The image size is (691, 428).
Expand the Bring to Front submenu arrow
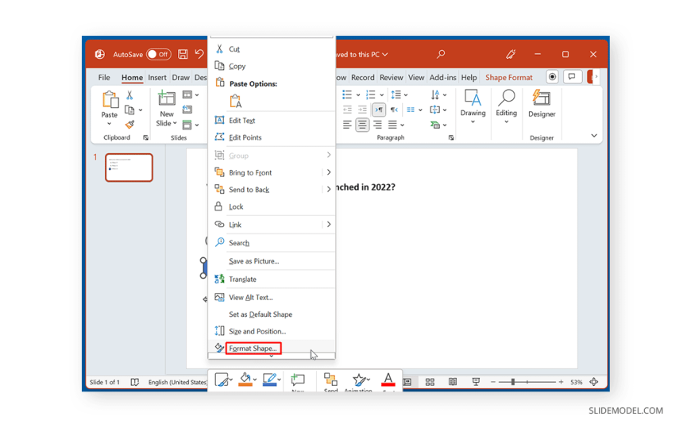(328, 172)
